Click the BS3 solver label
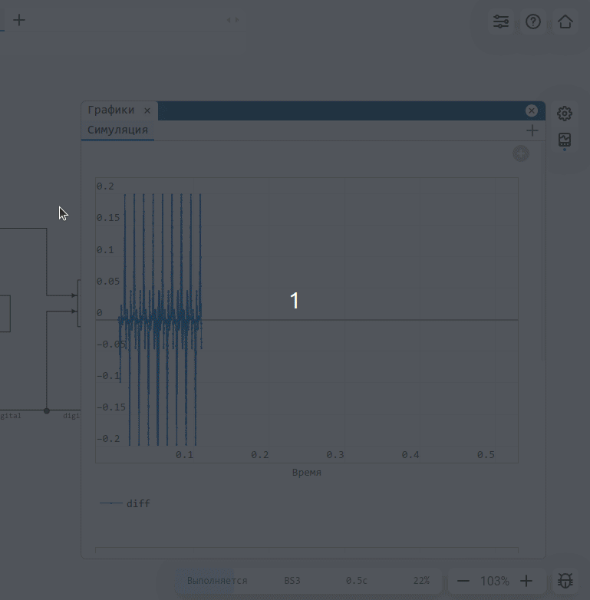 coord(292,581)
